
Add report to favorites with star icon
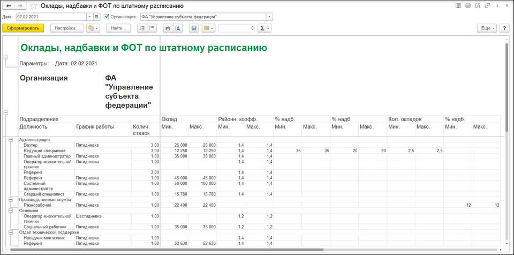[33, 6]
